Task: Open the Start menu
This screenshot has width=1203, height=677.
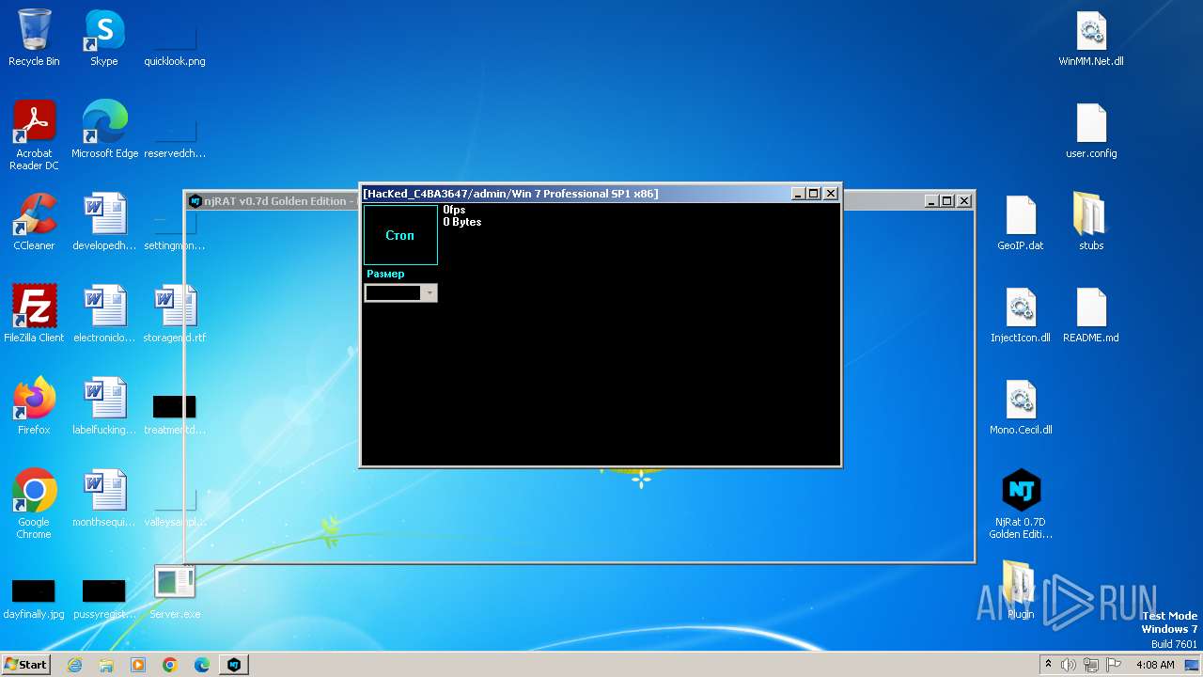Action: pyautogui.click(x=25, y=664)
